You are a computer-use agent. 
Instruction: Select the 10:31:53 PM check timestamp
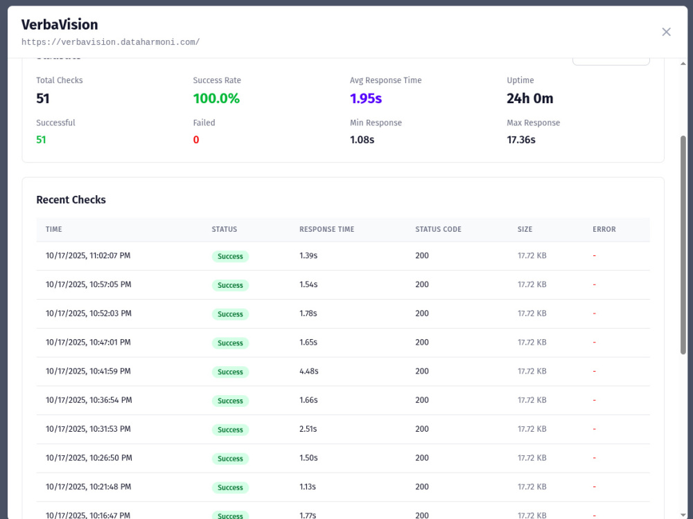coord(88,429)
